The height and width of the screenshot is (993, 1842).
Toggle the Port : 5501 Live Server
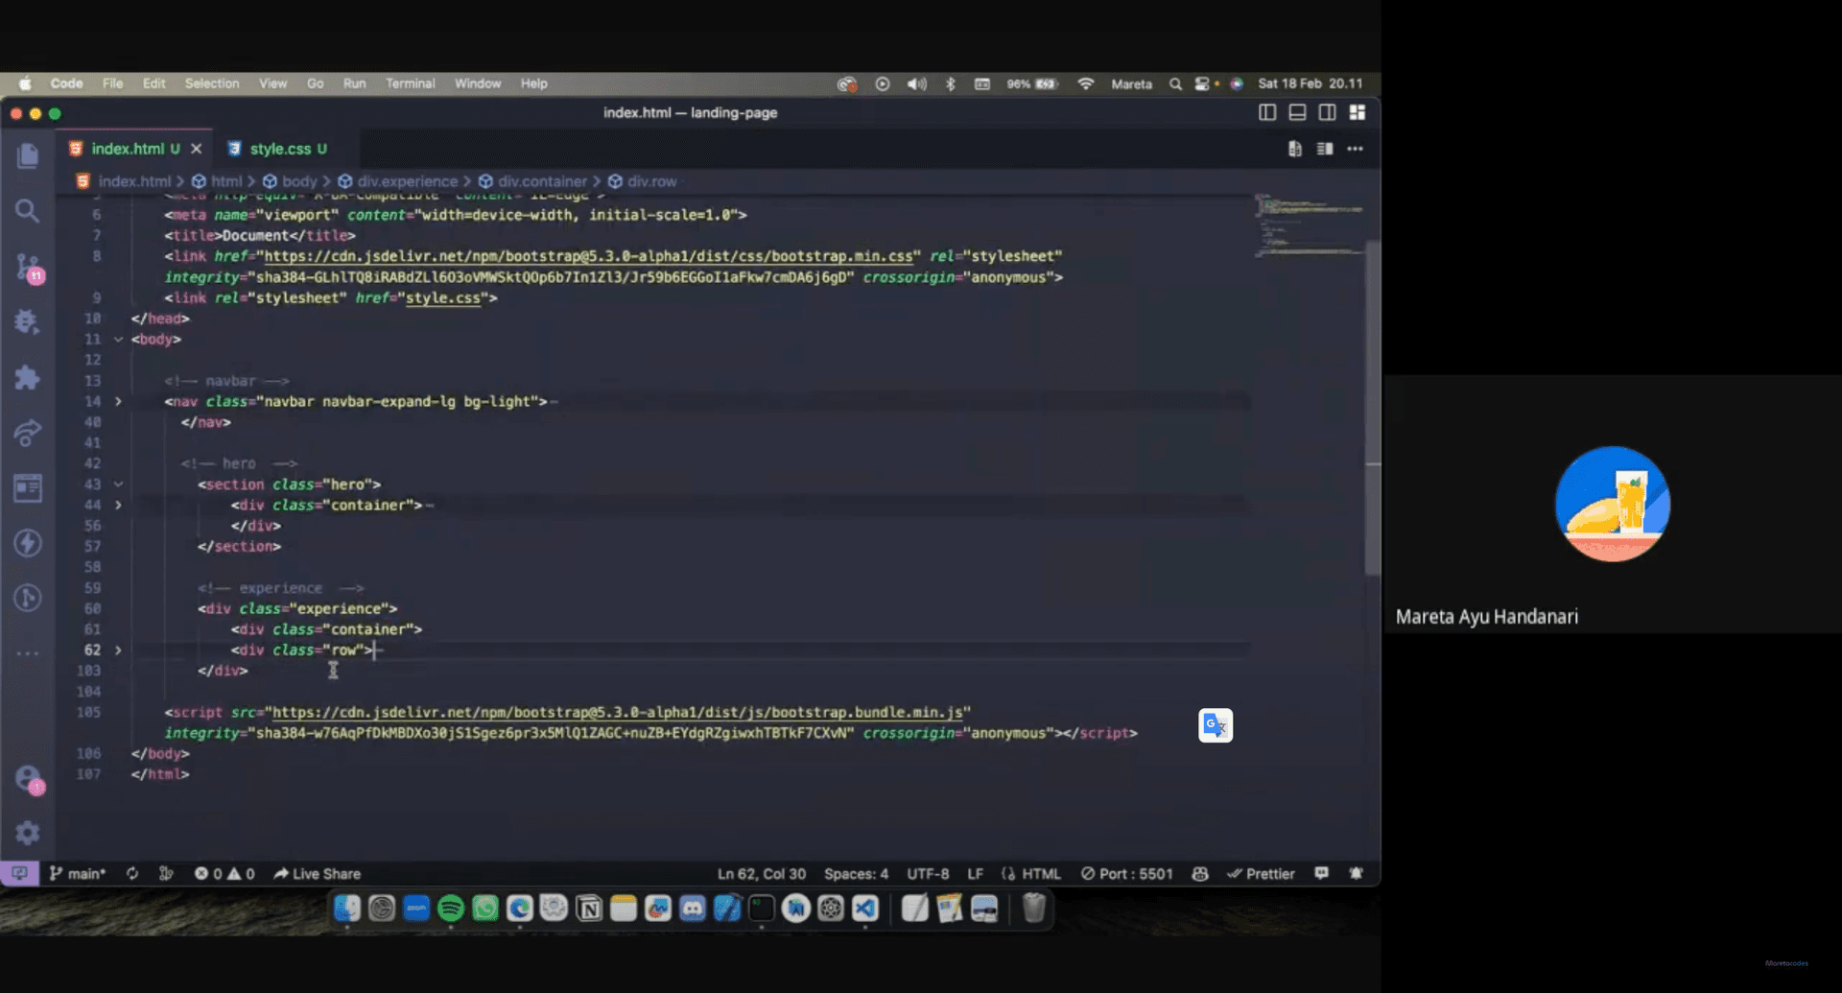(1126, 874)
